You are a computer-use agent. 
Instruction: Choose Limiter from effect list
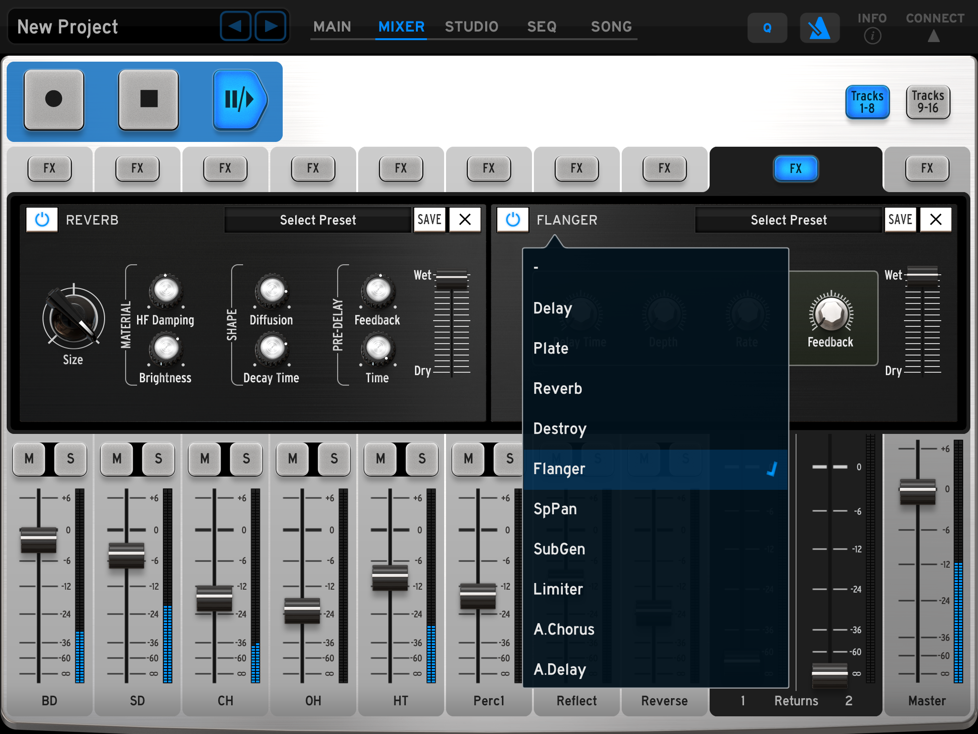pos(655,589)
